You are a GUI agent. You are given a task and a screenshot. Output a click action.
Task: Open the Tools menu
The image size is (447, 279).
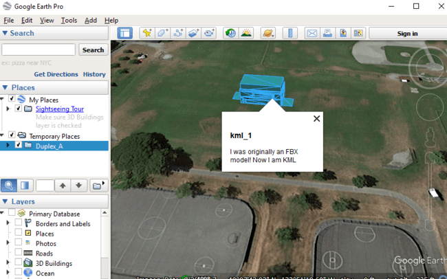tap(69, 21)
